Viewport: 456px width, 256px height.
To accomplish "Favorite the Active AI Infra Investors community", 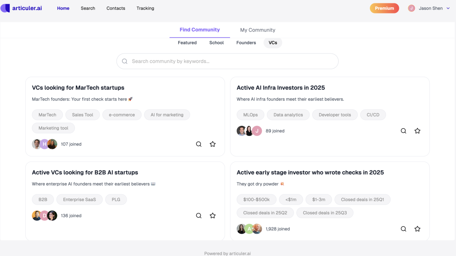I will pyautogui.click(x=418, y=131).
